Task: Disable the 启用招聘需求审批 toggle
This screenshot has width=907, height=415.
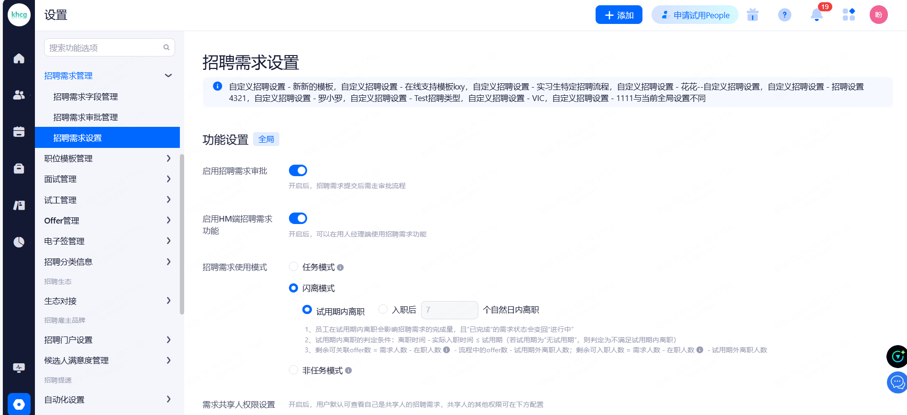Action: (298, 170)
